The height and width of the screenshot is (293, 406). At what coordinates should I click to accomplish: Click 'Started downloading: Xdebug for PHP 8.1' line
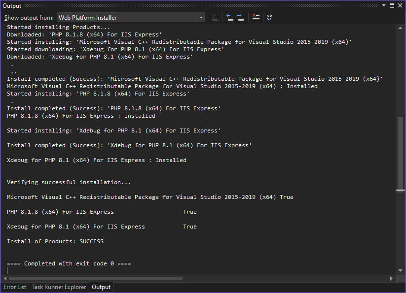click(115, 49)
